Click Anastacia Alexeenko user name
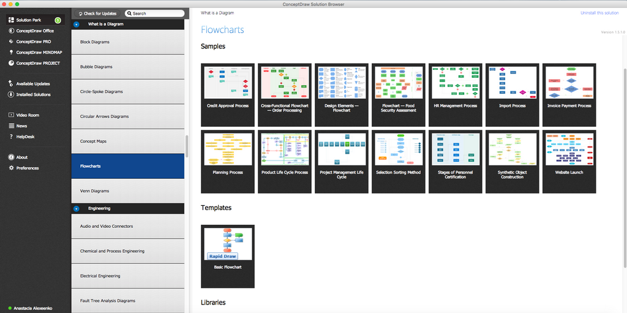 [33, 309]
